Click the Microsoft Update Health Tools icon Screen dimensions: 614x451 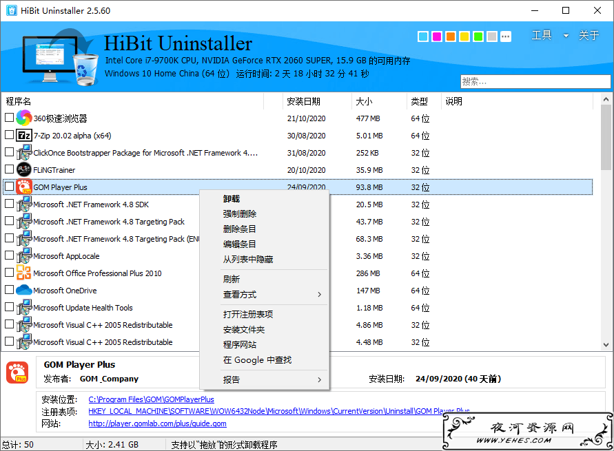[x=24, y=308]
